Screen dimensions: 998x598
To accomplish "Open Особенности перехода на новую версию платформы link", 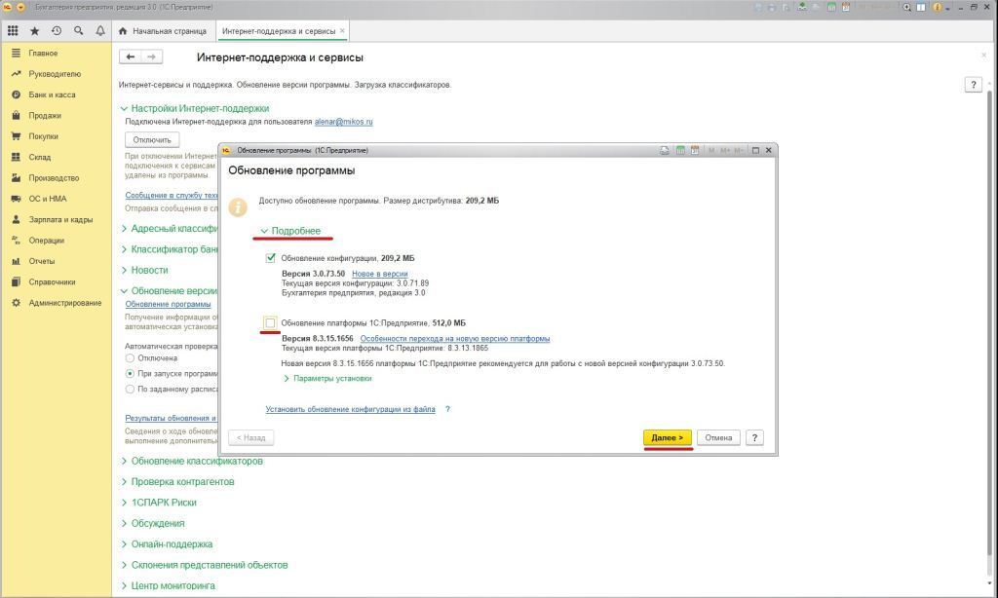I will (x=455, y=338).
